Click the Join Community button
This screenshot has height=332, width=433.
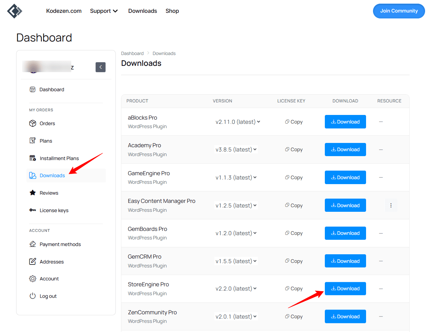pyautogui.click(x=399, y=11)
